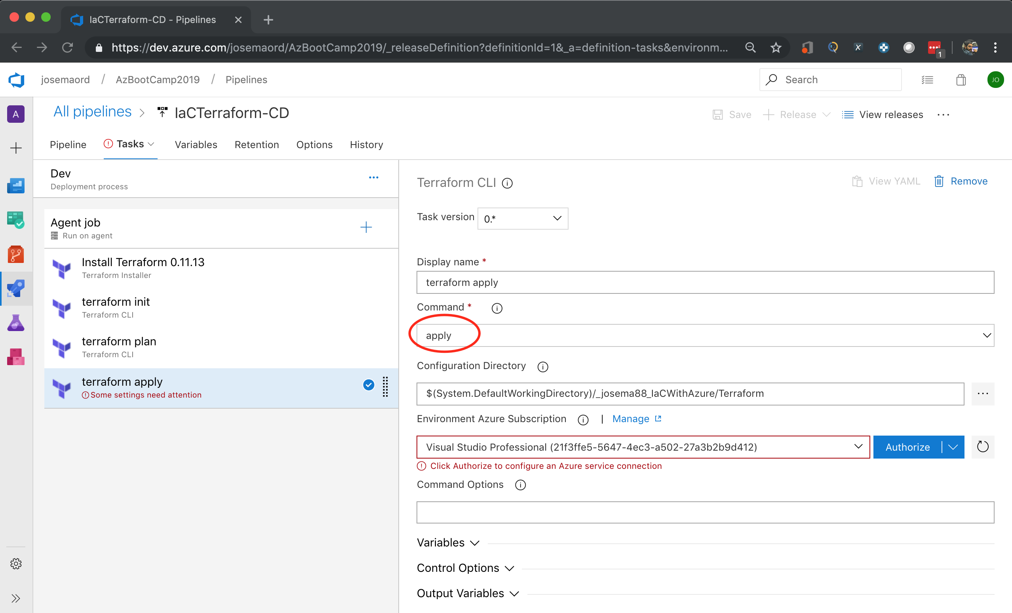Open Azure Repos from the sidebar
Viewport: 1012px width, 613px height.
click(x=15, y=254)
